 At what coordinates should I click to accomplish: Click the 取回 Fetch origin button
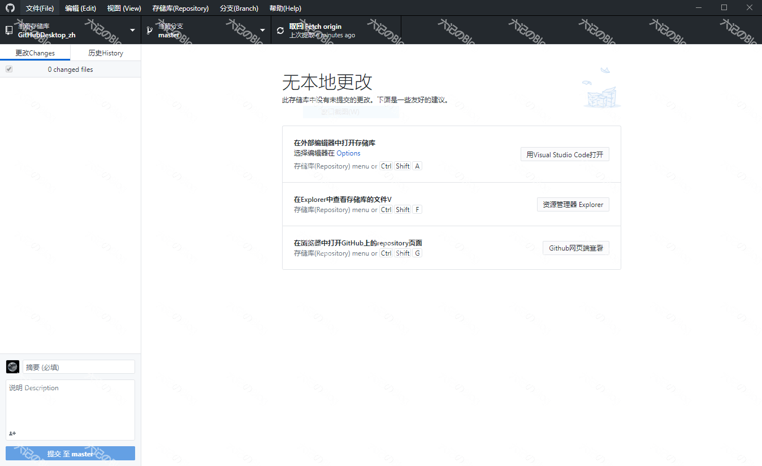(336, 30)
